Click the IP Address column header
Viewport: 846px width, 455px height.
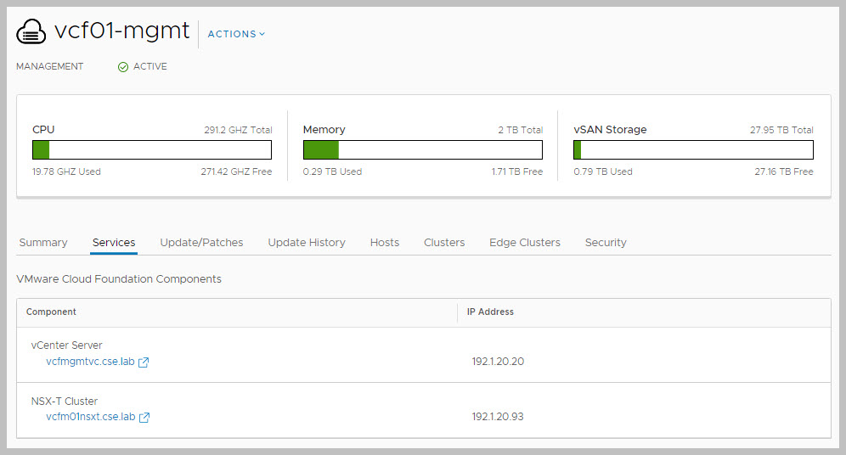coord(490,312)
